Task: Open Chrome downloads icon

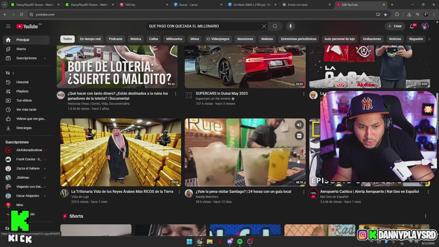Action: click(x=409, y=14)
